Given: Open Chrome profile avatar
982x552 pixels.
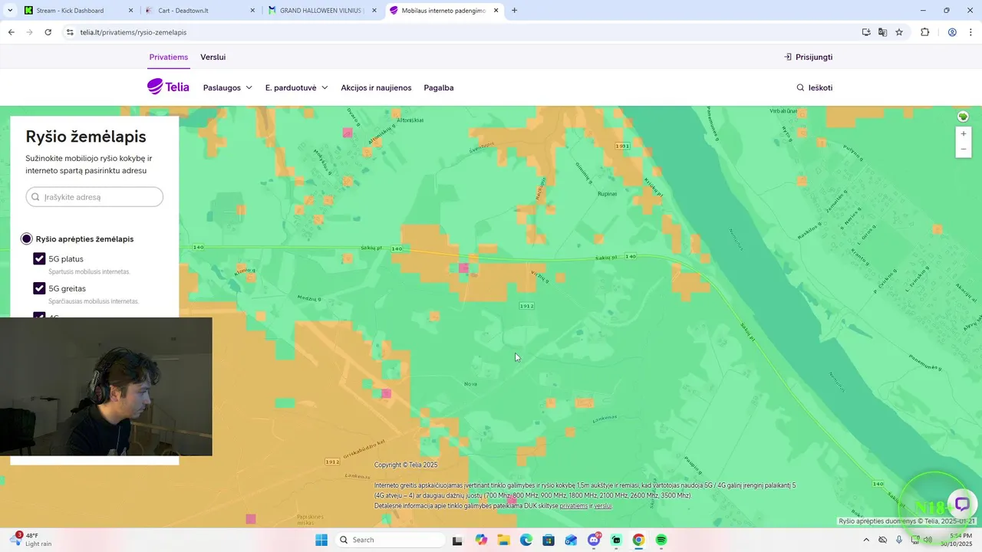Looking at the screenshot, I should 952,32.
